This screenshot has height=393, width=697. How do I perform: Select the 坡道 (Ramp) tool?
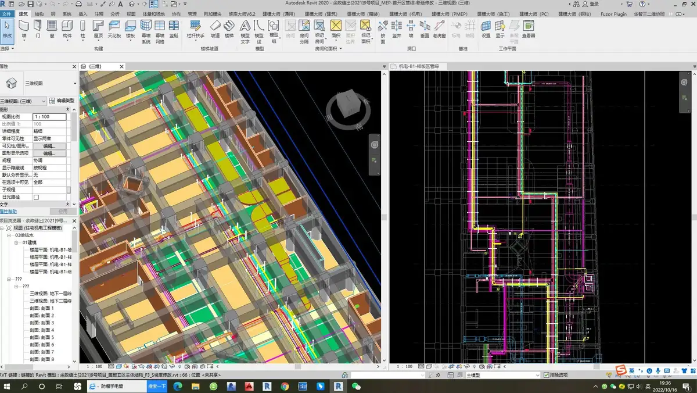pyautogui.click(x=215, y=28)
